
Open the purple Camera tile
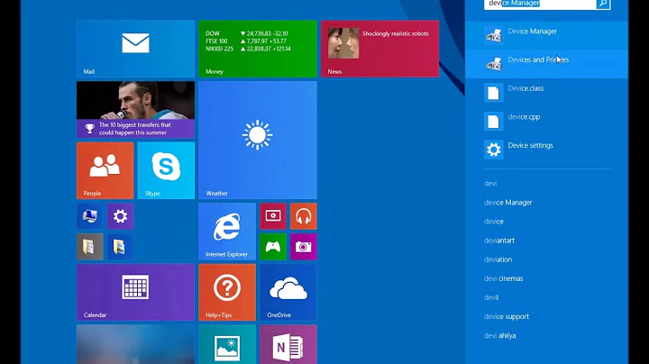[304, 247]
